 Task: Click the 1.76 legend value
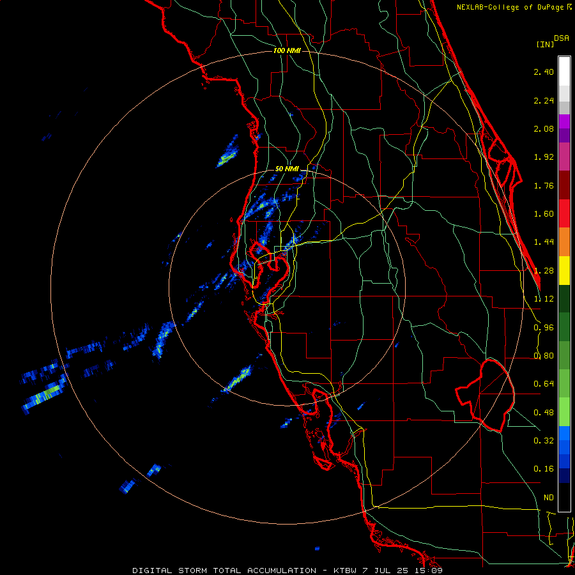tap(544, 185)
